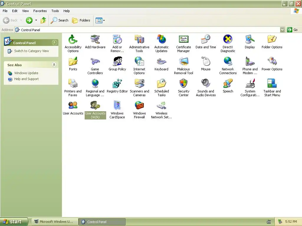
Task: Open Windows Firewall icon
Action: tap(139, 106)
